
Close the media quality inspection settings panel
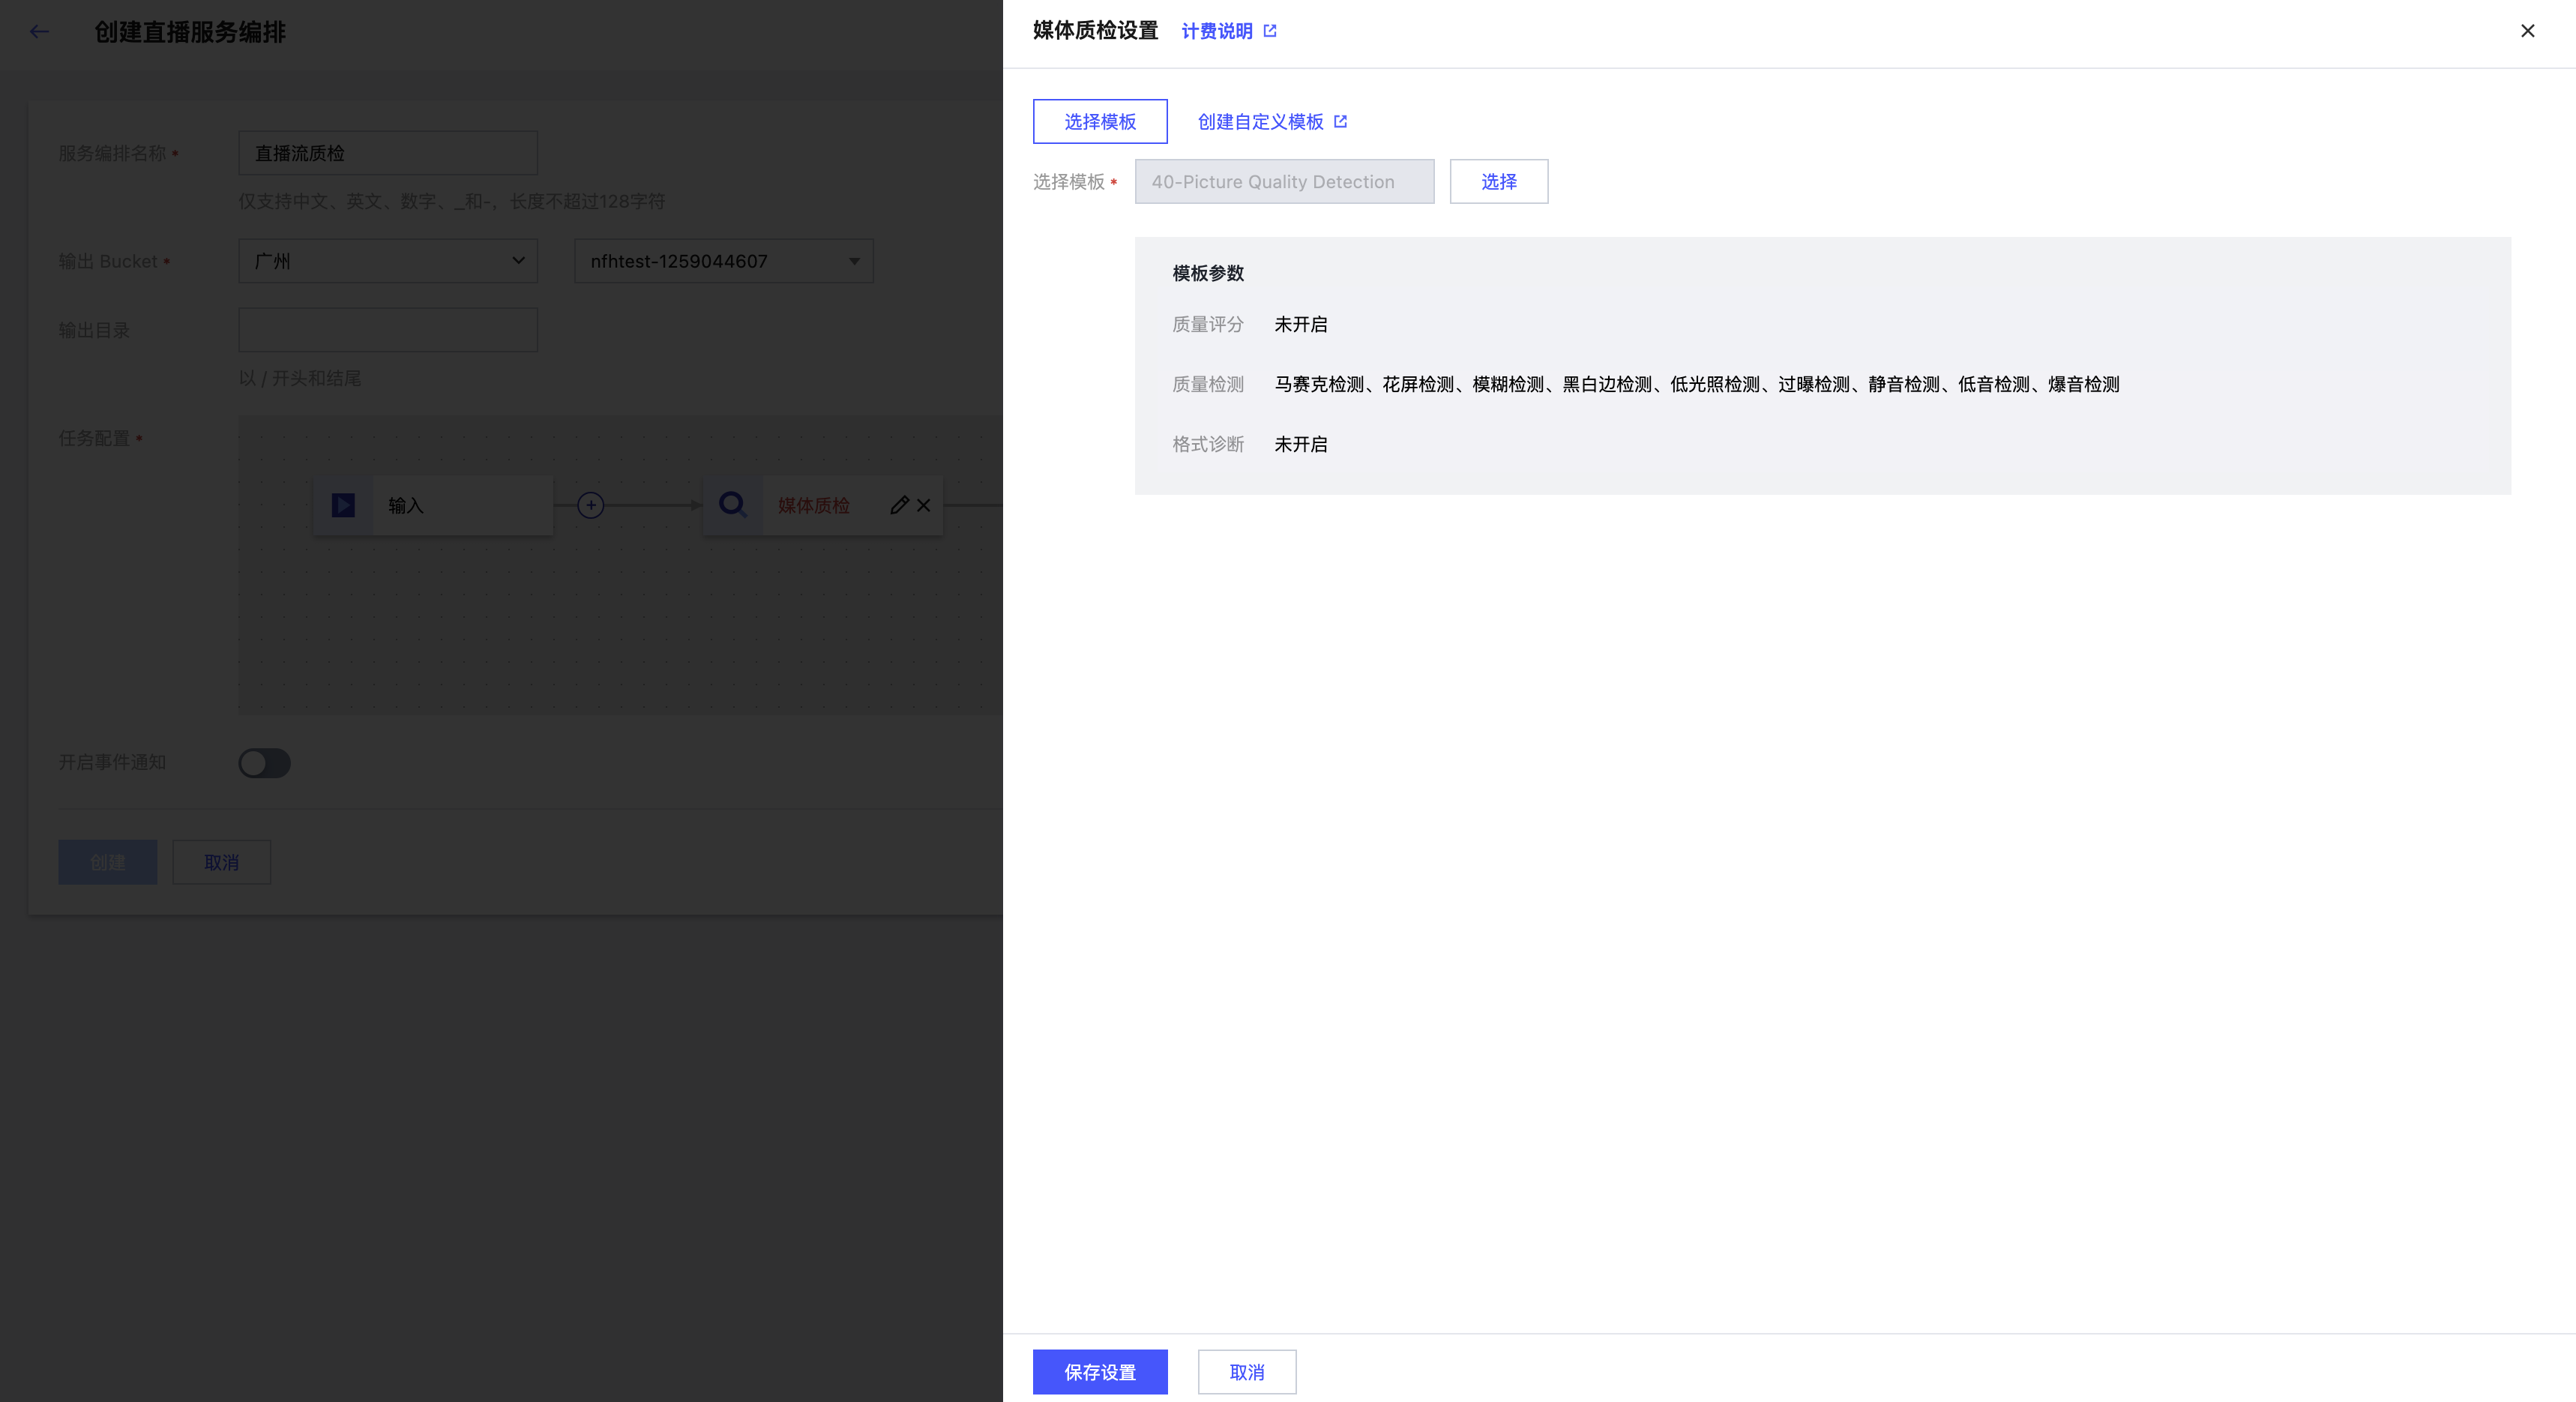click(2527, 31)
